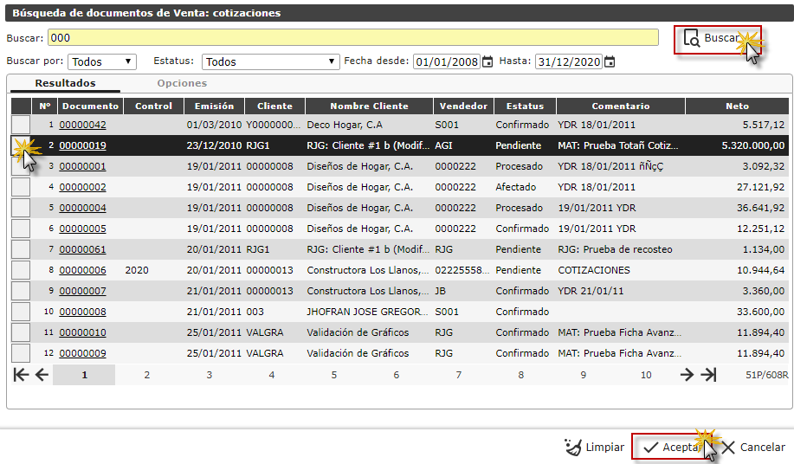This screenshot has height=464, width=794.
Task: Switch to the Opciones tab
Action: (182, 83)
